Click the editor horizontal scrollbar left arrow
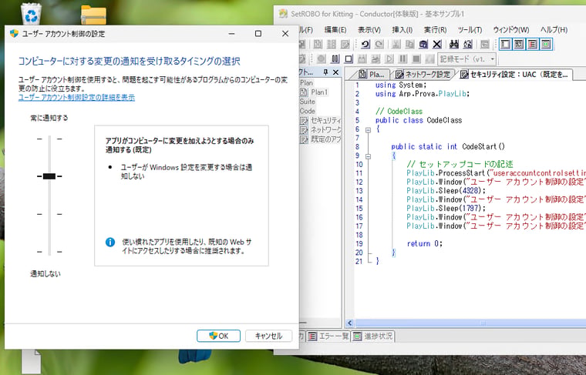The image size is (586, 375). tap(350, 323)
